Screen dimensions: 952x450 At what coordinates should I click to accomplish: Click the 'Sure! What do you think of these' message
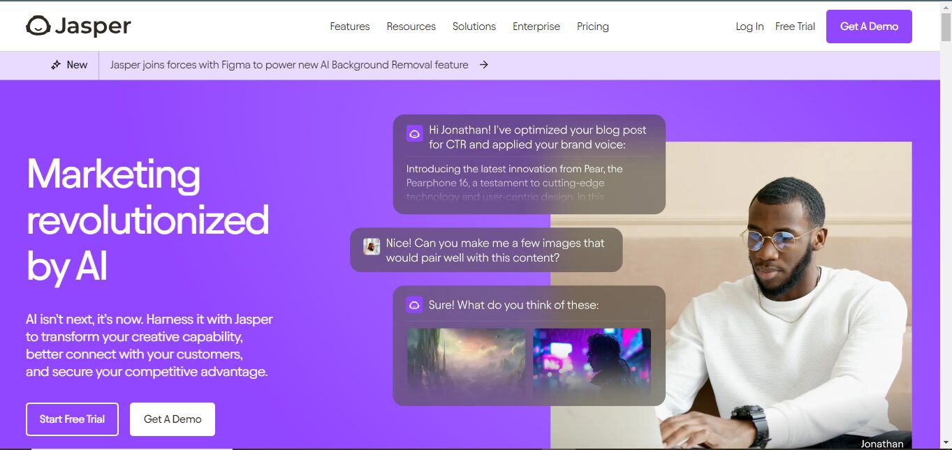tap(513, 305)
